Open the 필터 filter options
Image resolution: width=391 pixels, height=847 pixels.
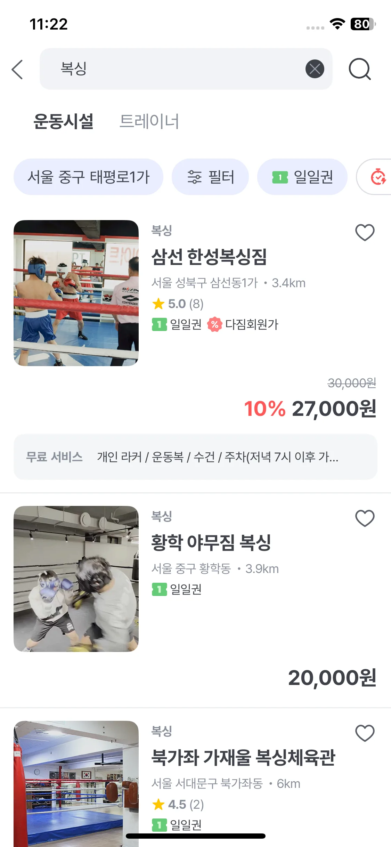pyautogui.click(x=210, y=177)
